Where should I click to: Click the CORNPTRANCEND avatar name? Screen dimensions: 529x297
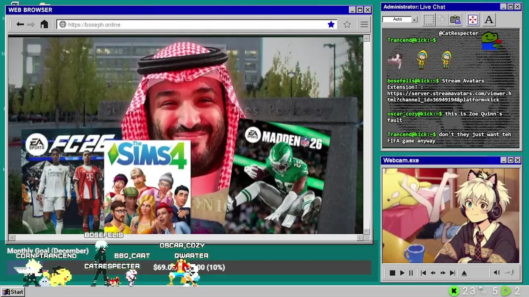tap(46, 256)
